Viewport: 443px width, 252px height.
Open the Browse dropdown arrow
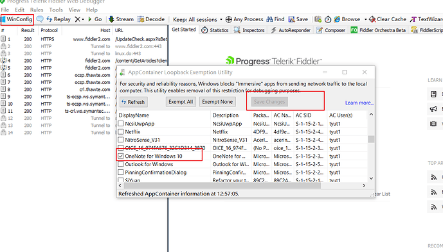click(x=365, y=19)
